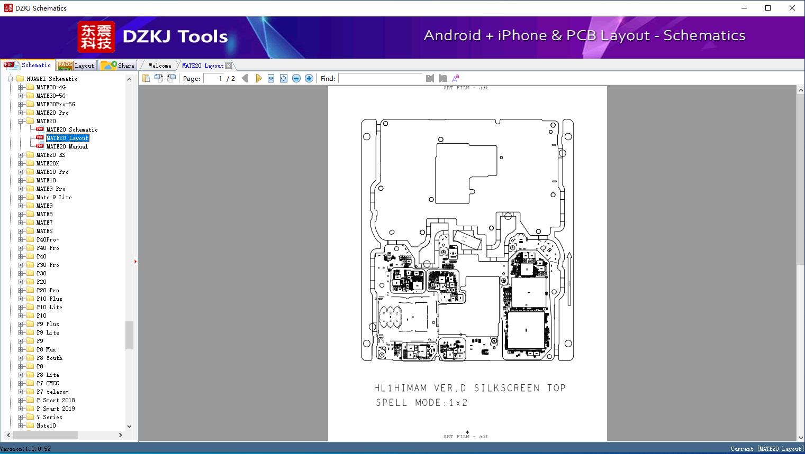Expand the P40 Pro folder

pos(20,248)
